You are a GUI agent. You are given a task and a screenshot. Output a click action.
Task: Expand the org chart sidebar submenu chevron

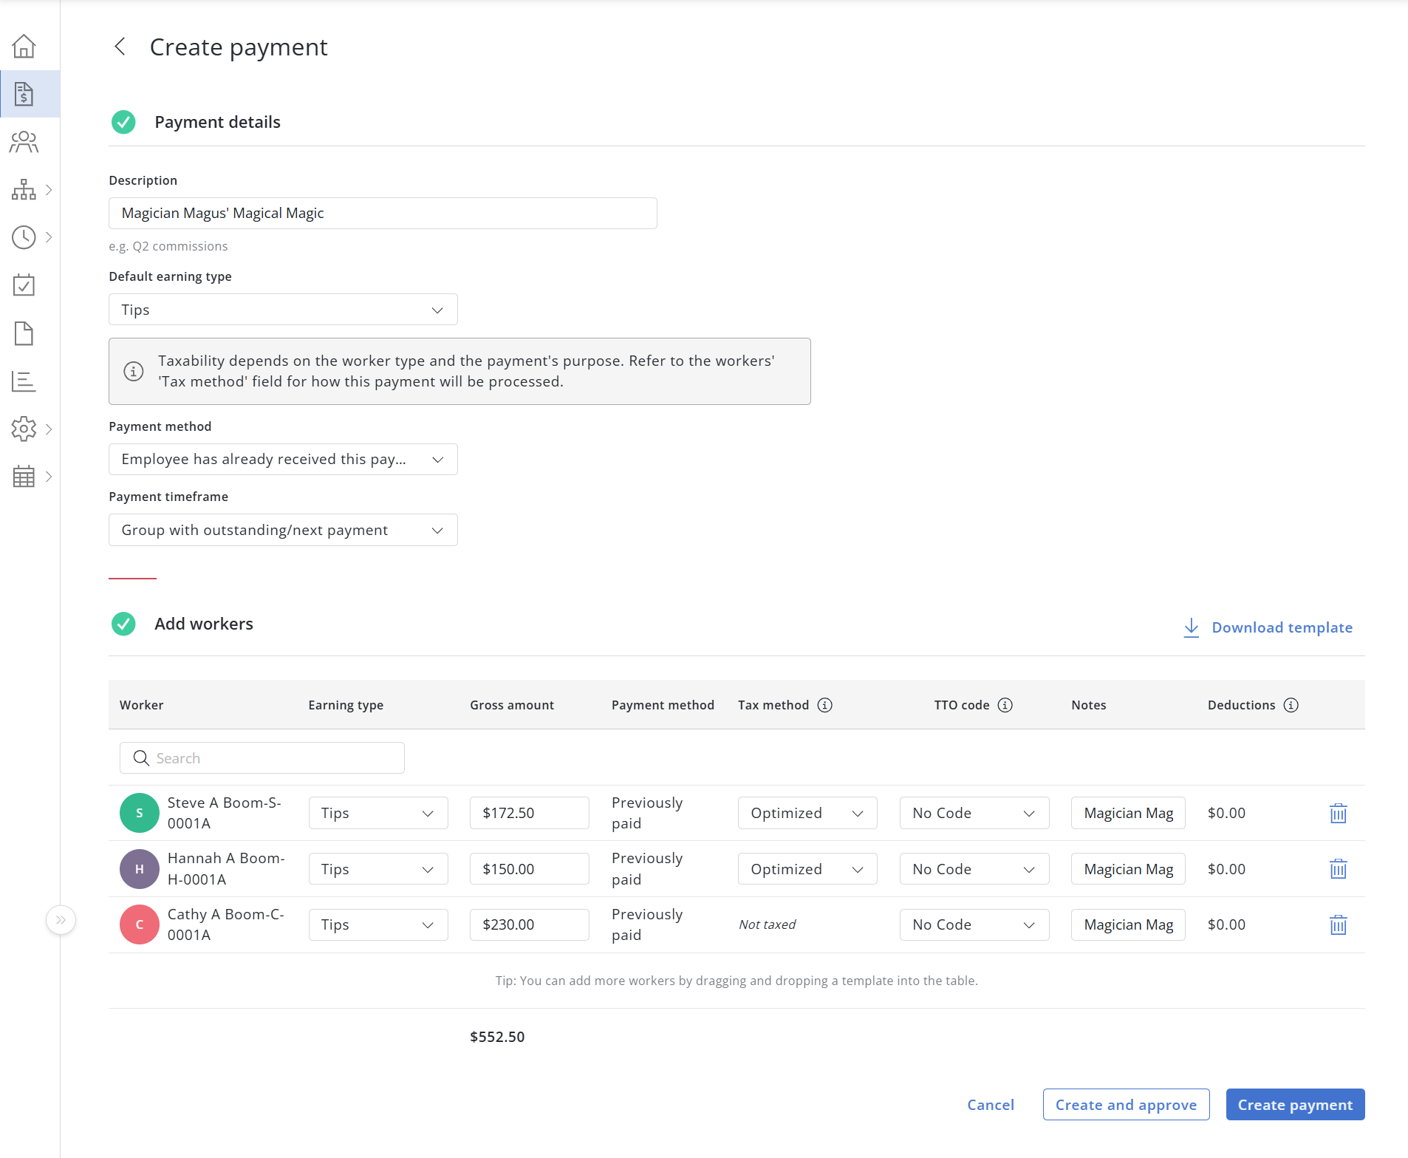pos(49,190)
